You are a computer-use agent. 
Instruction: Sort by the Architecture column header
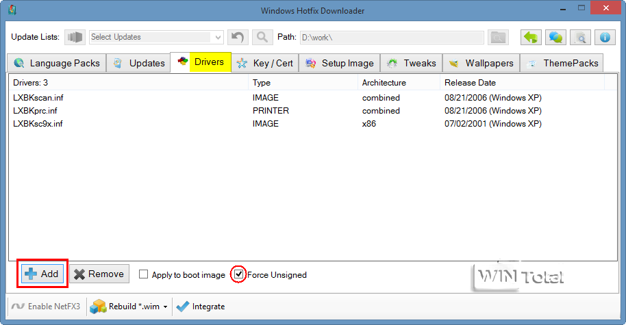click(399, 83)
